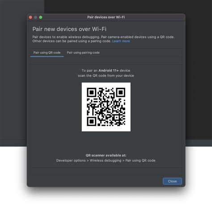Click the QR scanner available at label
This screenshot has height=204, width=212.
tap(106, 155)
